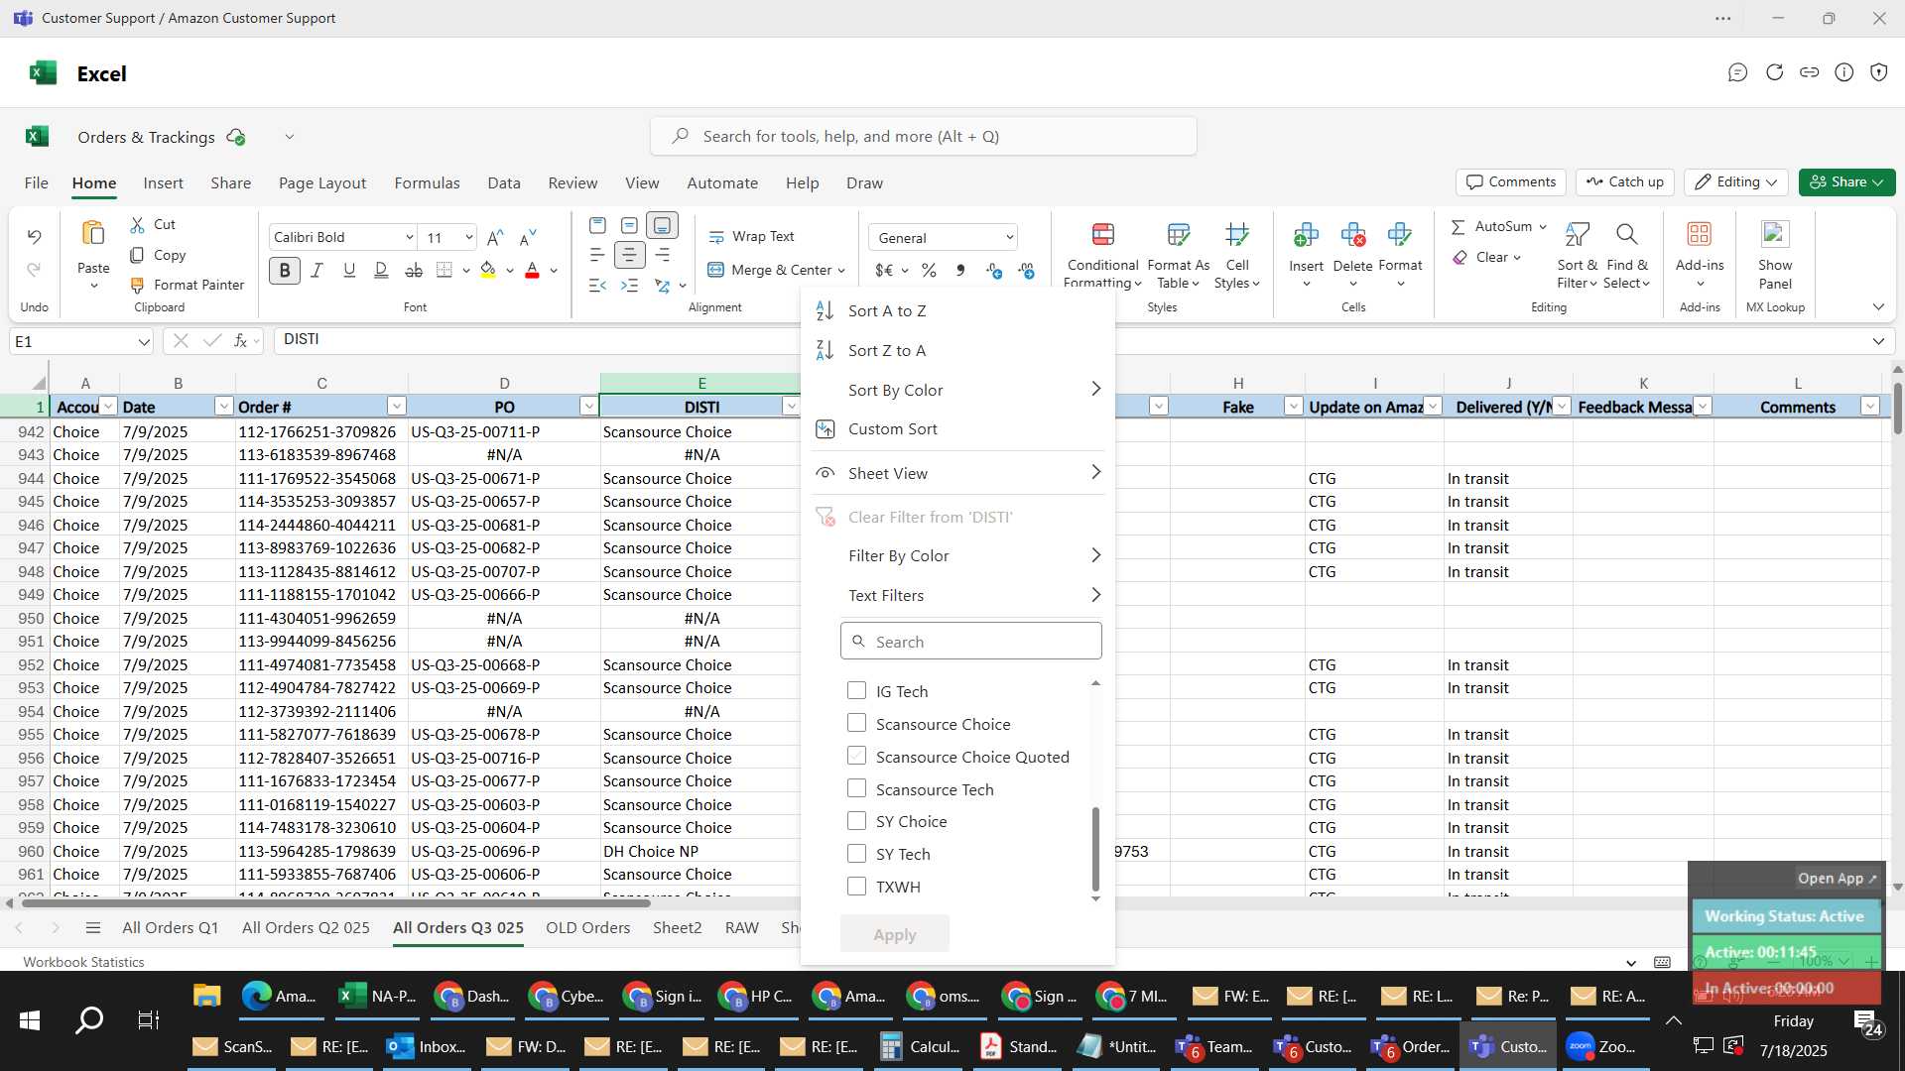Open the Editing mode dropdown

pos(1736,182)
